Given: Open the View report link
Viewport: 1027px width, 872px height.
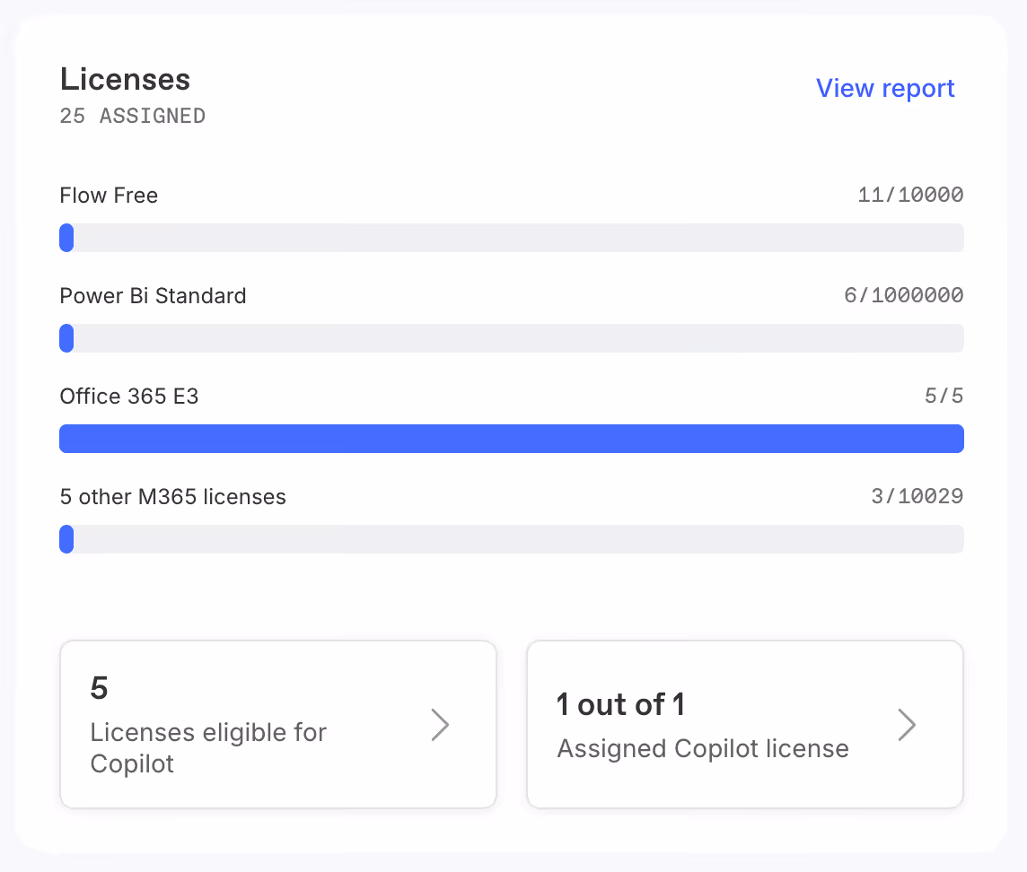Looking at the screenshot, I should point(884,88).
